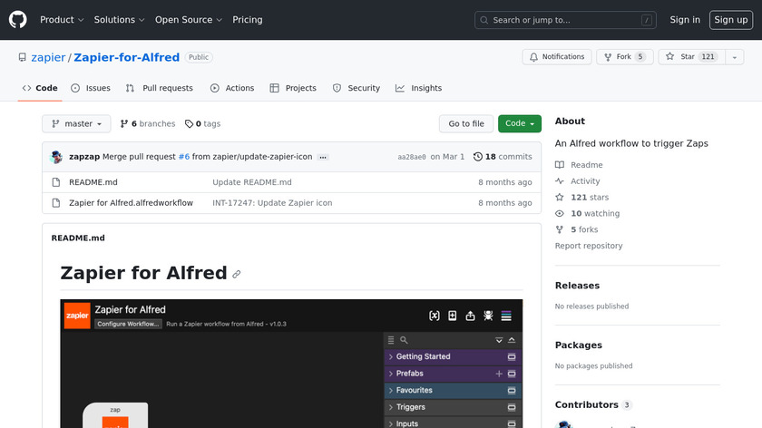The image size is (762, 428).
Task: Switch to the Actions tab
Action: tap(232, 88)
